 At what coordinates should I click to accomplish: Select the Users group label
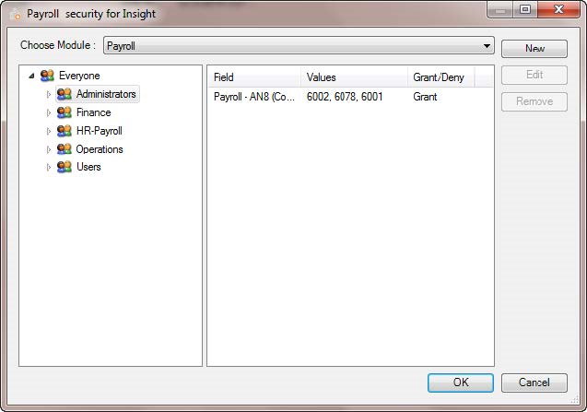tap(88, 167)
